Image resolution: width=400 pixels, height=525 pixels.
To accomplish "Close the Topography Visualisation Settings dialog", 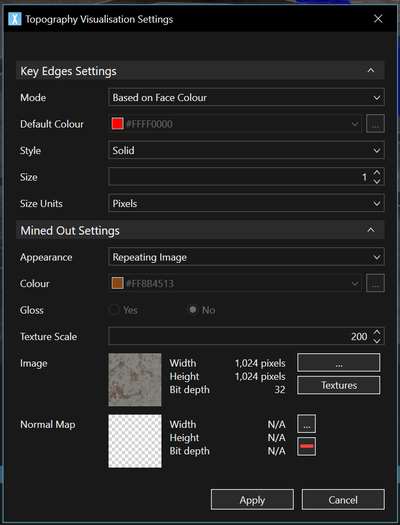I will tap(378, 19).
